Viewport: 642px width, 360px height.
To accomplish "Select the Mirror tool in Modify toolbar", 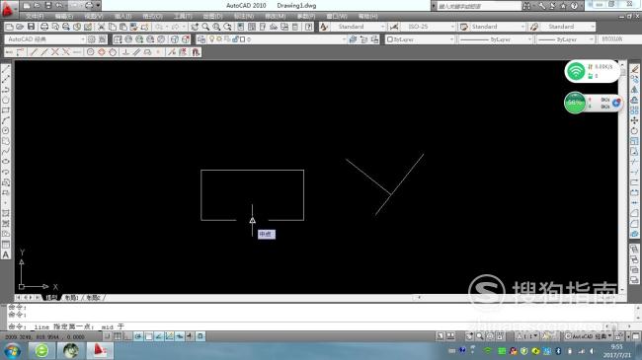I will pos(634,90).
